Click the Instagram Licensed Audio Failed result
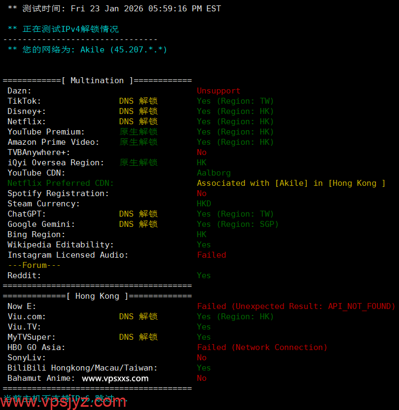Screen dimensions: 399x410 click(x=211, y=255)
